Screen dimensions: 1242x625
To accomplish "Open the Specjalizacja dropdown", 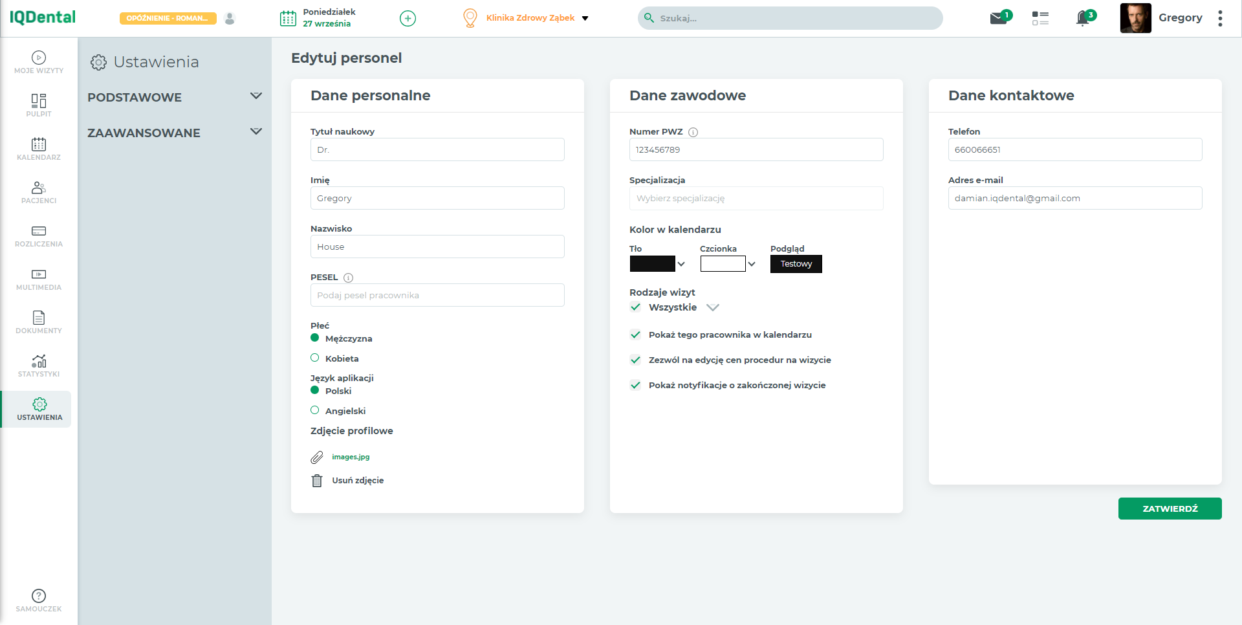I will [756, 198].
